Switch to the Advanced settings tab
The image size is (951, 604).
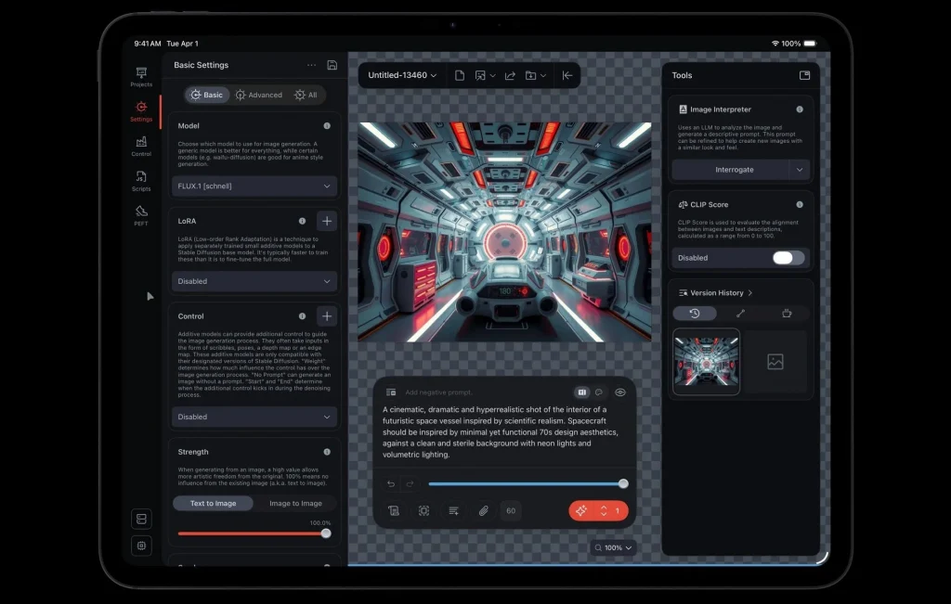click(x=259, y=95)
